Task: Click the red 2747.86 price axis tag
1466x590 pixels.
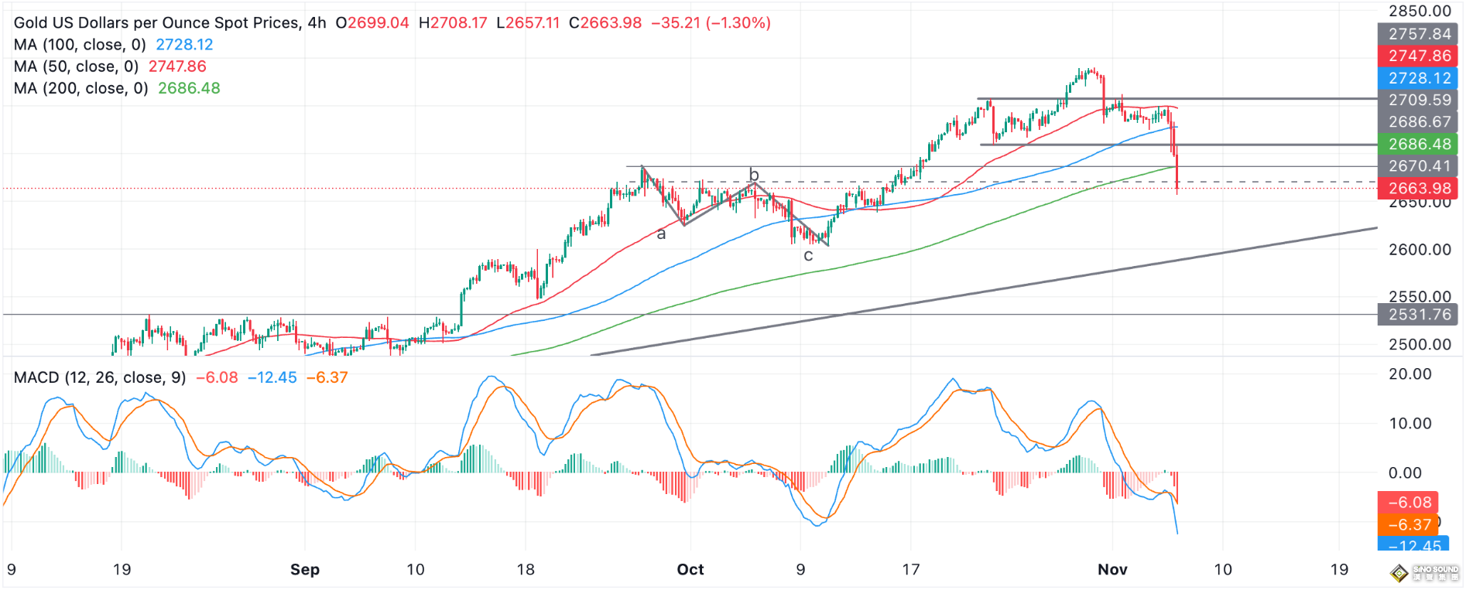Action: (x=1418, y=56)
